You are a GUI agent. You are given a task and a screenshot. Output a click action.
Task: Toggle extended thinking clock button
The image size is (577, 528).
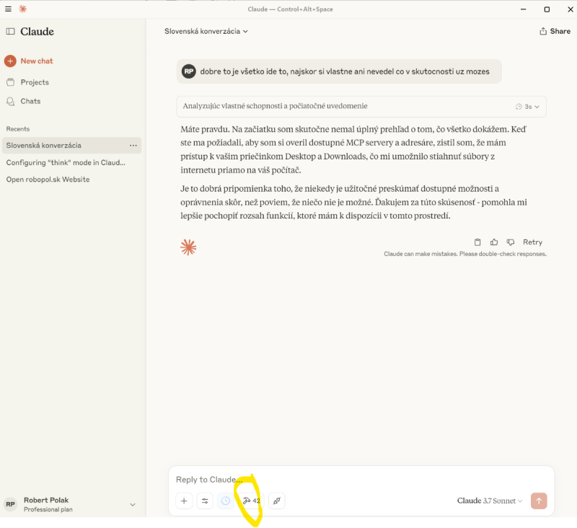226,501
